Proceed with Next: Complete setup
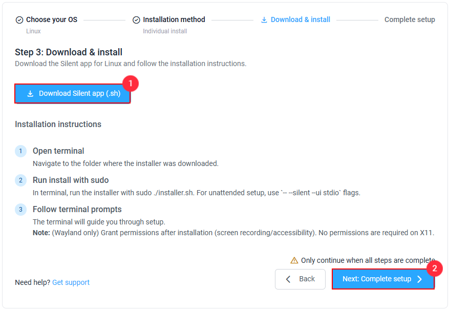 click(383, 279)
